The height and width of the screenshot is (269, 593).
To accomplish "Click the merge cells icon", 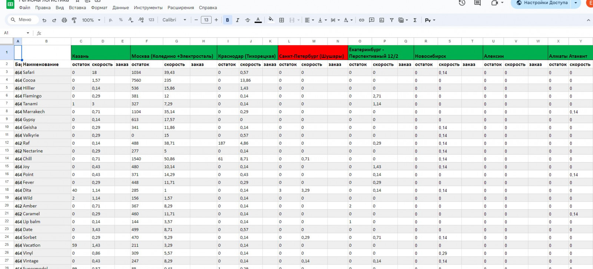I will pos(292,20).
